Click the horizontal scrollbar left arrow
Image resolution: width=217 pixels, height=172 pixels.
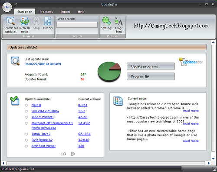[x=3, y=163]
